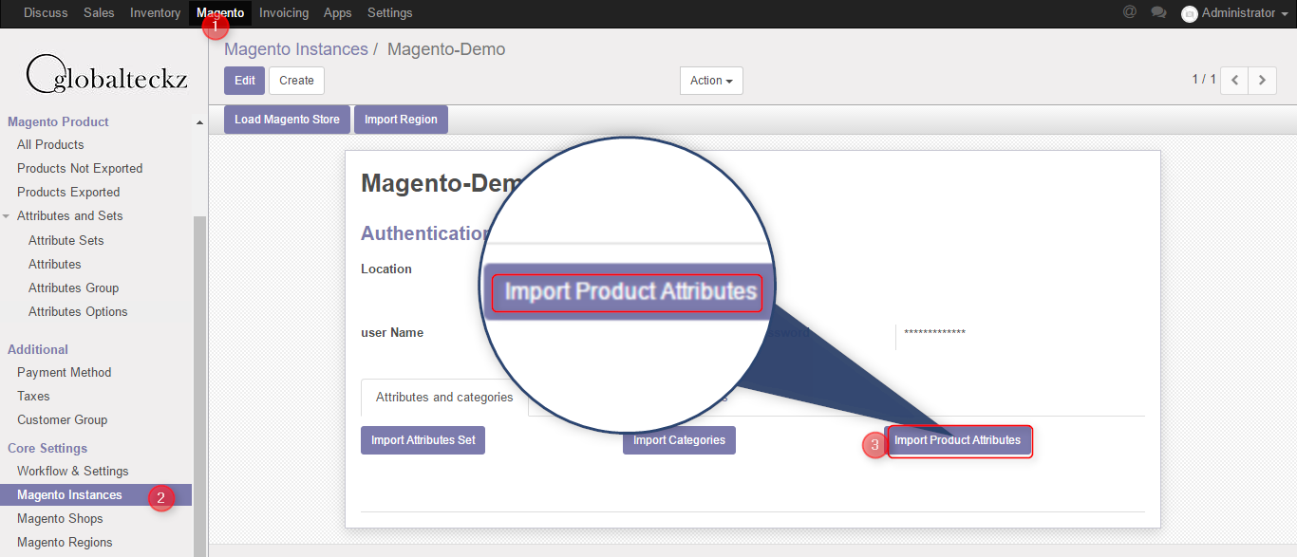
Task: Open the conversations chat bubble icon
Action: click(x=1158, y=12)
